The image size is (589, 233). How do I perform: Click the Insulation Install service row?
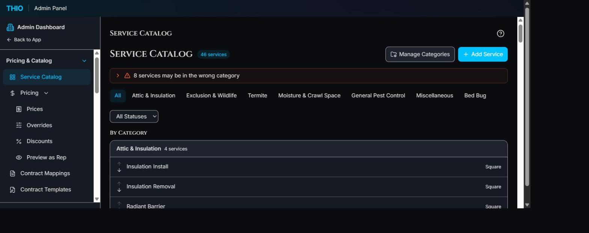[308, 167]
